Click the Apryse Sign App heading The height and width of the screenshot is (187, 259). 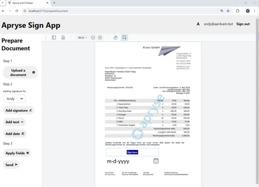pos(31,25)
